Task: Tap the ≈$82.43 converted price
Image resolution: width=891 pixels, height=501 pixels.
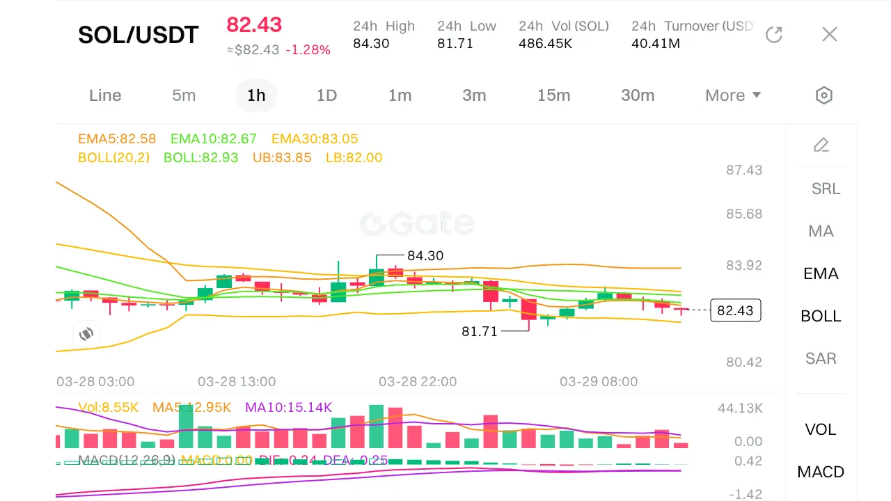Action: click(253, 50)
